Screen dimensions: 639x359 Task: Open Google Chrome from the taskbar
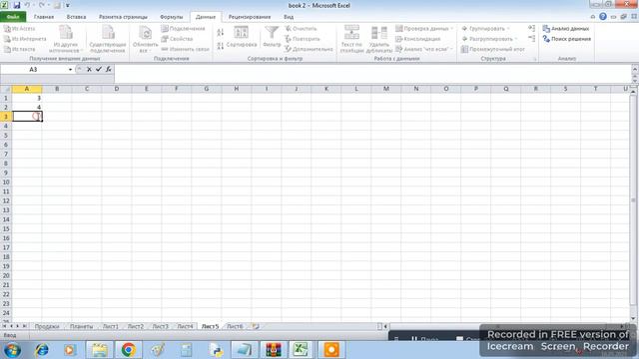click(x=129, y=350)
